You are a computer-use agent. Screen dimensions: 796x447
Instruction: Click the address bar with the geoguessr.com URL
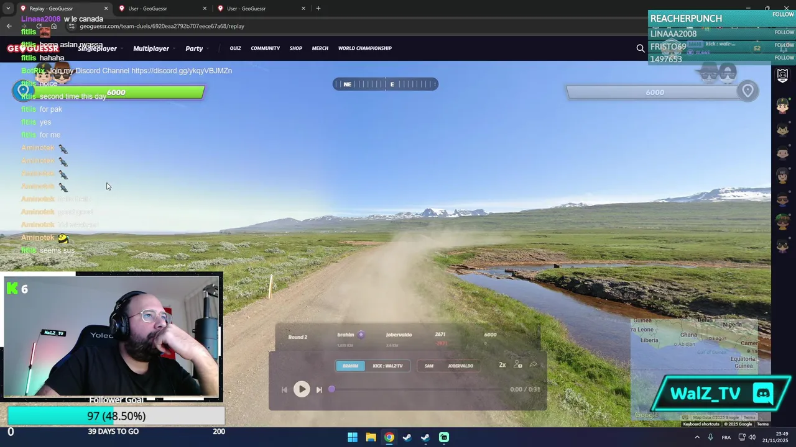pyautogui.click(x=162, y=26)
